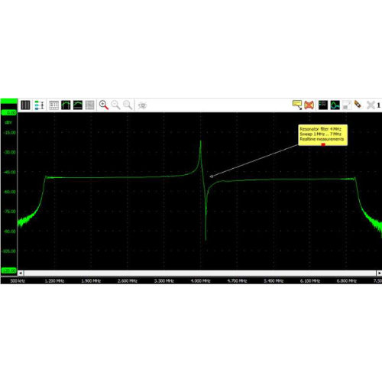This screenshot has width=382, height=382.
Task: Open the black measurement panel icon
Action: (323, 105)
